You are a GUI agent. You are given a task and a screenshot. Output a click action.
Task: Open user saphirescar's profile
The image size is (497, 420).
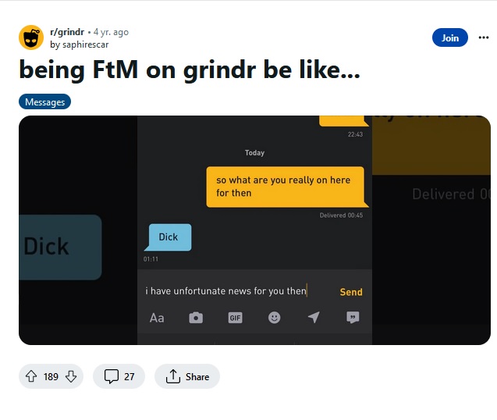(86, 44)
